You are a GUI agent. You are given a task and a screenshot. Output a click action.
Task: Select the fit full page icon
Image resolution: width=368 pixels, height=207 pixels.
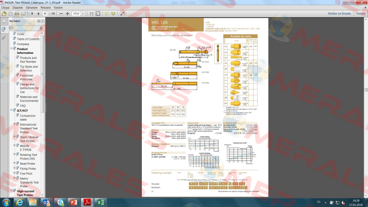pos(98,13)
